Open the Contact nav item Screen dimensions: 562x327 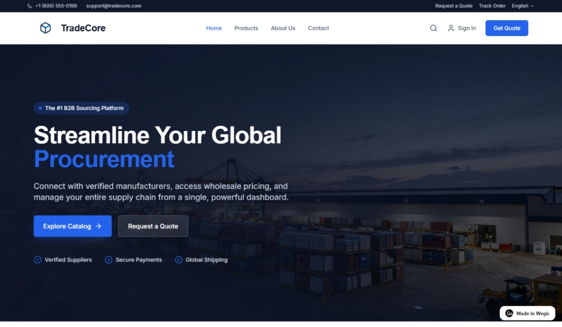[318, 28]
